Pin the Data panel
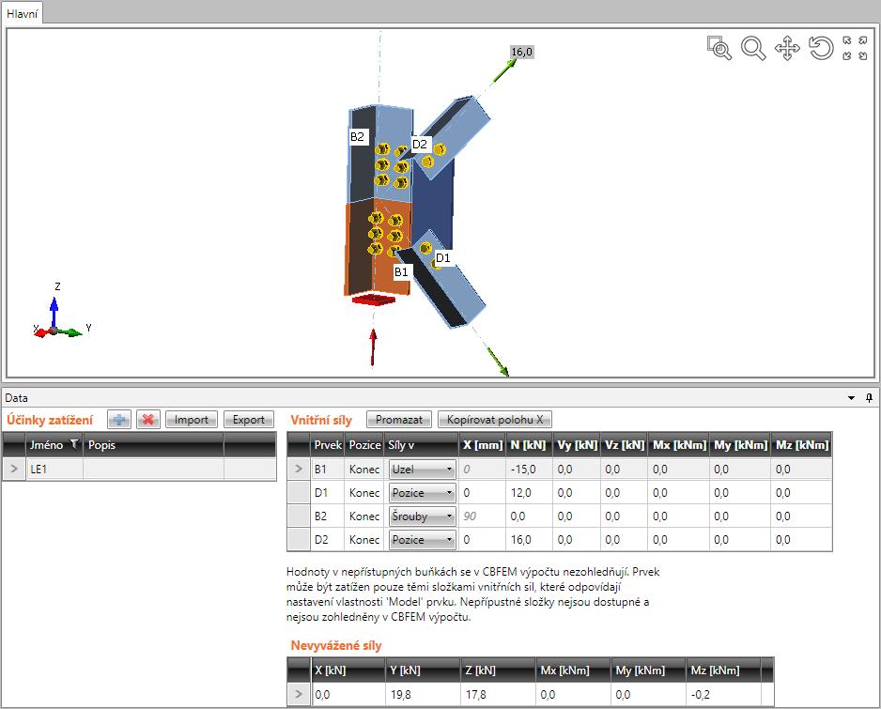The image size is (881, 709). 869,398
